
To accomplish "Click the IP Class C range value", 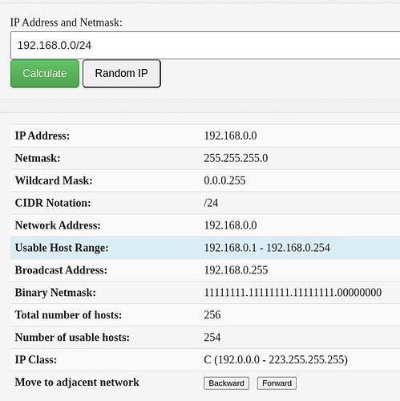I will (276, 360).
